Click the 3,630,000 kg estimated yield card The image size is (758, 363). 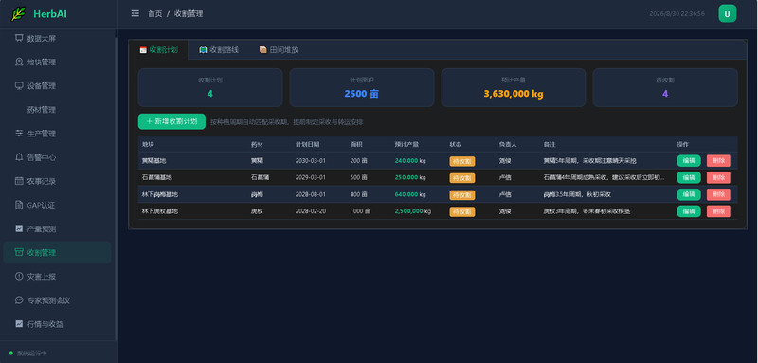(x=514, y=87)
